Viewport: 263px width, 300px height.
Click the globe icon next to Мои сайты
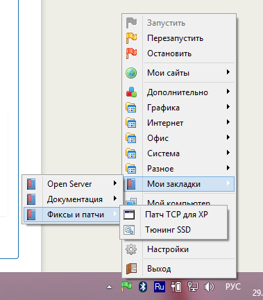tap(131, 73)
